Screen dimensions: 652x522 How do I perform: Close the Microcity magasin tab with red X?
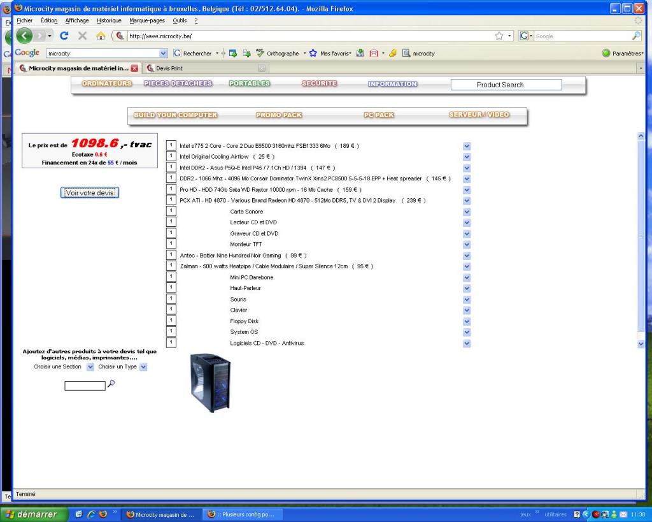(134, 68)
